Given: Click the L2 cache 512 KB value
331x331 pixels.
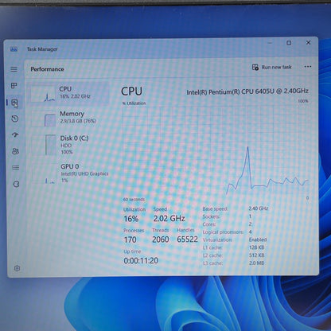Looking at the screenshot, I should 256,255.
